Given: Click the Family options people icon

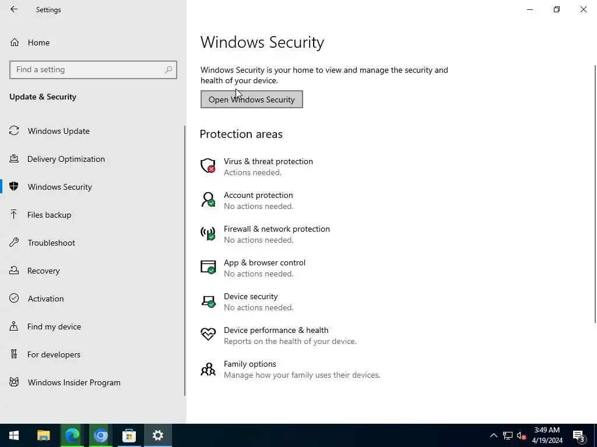Looking at the screenshot, I should tap(208, 368).
